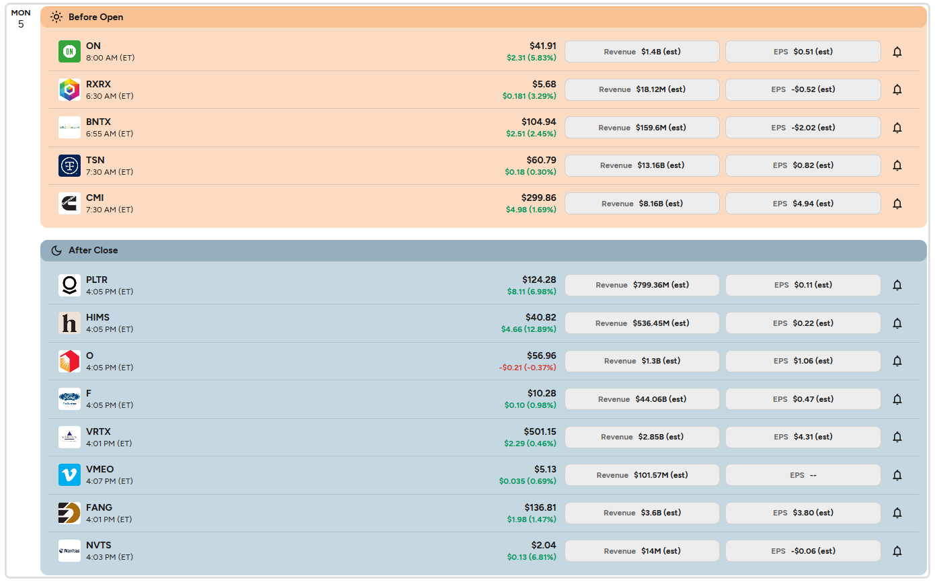Click the Vimeo (VMEO) logo icon
The height and width of the screenshot is (584, 935).
coord(69,475)
